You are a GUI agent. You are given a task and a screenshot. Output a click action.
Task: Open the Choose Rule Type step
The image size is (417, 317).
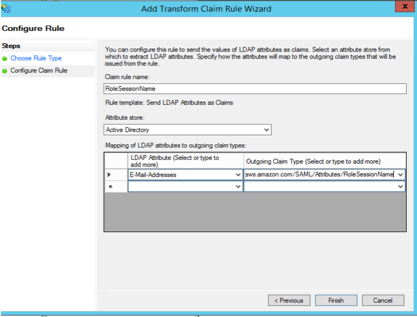[x=36, y=58]
